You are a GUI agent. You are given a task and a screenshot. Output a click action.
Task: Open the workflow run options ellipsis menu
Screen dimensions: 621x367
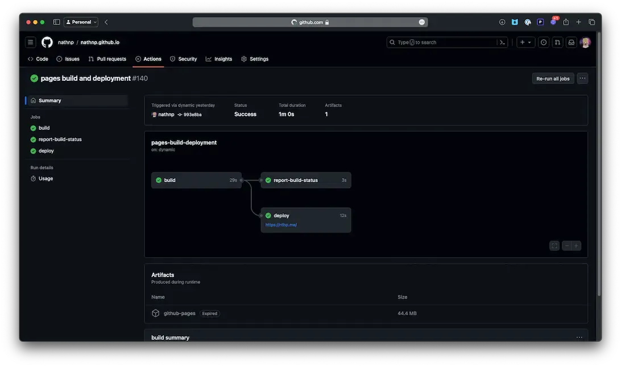click(582, 79)
